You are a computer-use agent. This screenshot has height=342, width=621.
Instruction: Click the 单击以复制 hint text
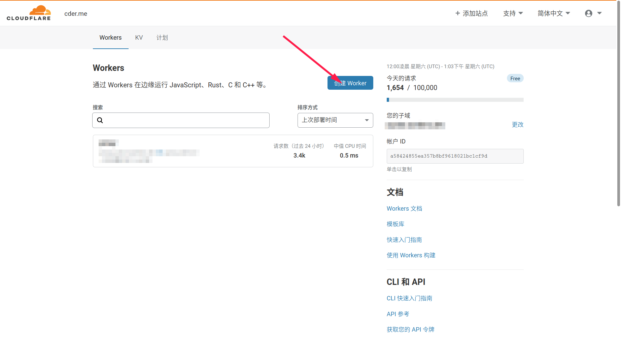399,169
